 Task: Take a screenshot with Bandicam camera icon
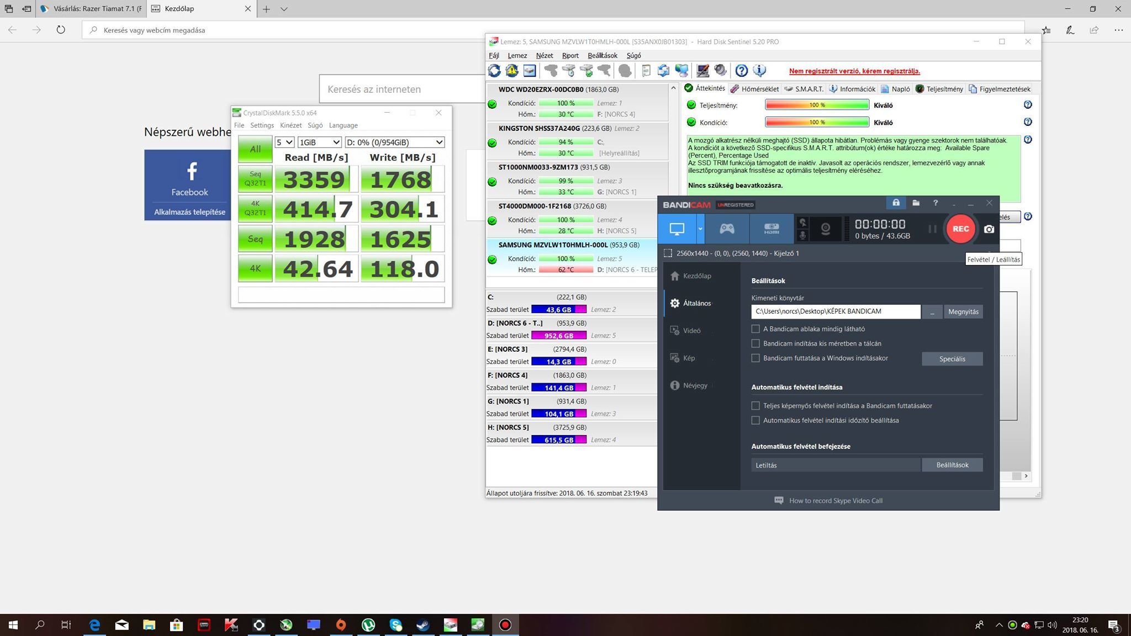989,229
